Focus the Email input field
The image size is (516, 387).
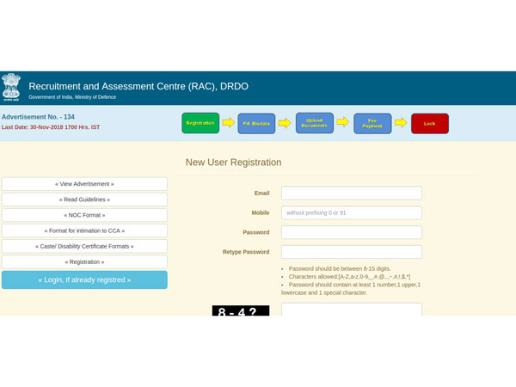pos(352,193)
